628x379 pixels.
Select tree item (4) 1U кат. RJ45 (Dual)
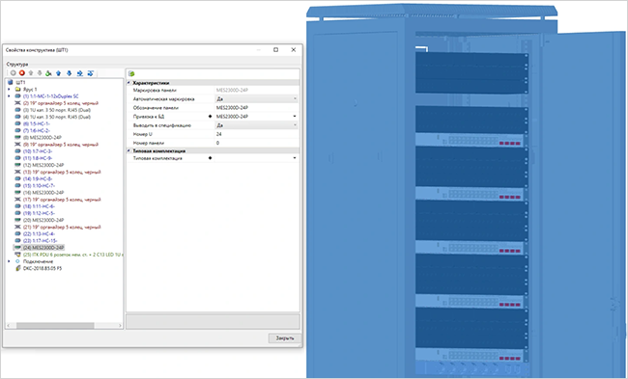(57, 117)
